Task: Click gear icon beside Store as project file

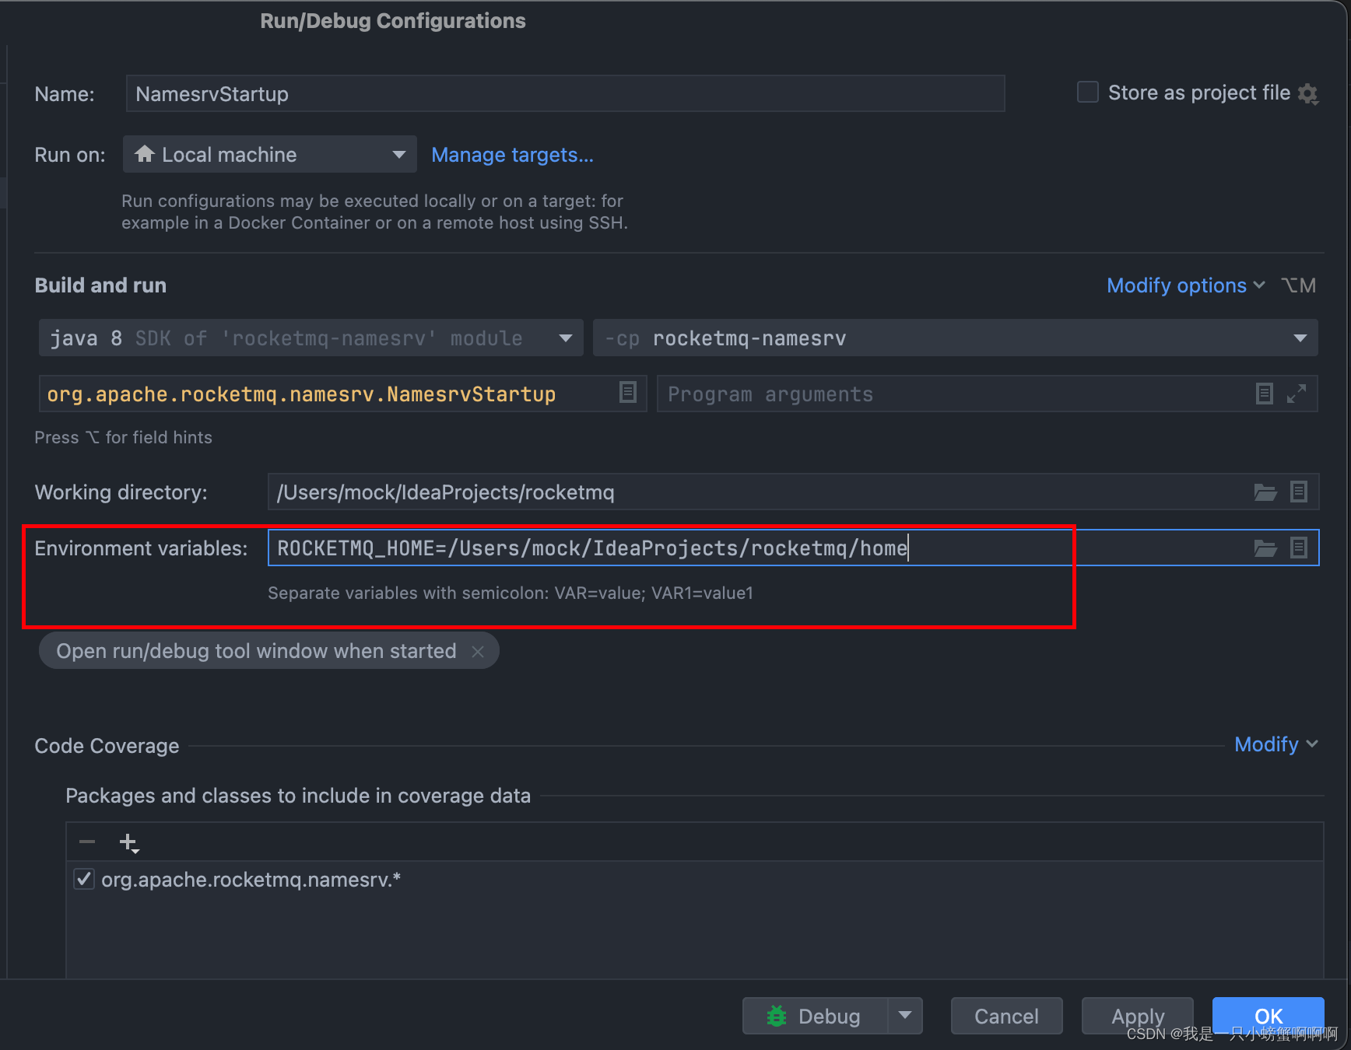Action: click(1309, 93)
